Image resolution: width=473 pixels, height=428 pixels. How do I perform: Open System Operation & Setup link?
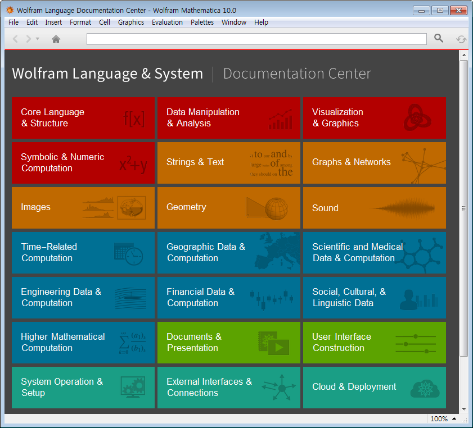tap(62, 387)
